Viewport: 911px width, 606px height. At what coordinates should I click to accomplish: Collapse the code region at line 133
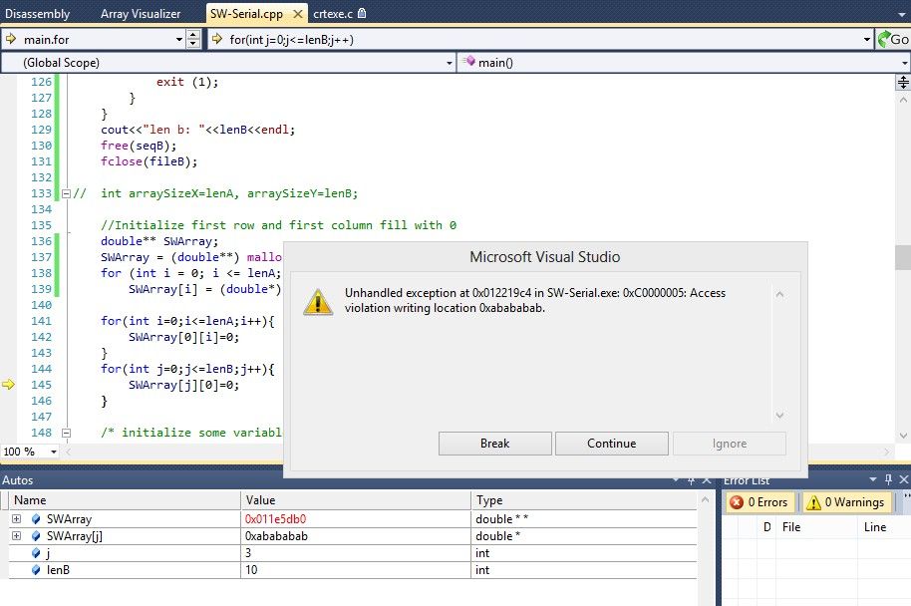pos(66,193)
